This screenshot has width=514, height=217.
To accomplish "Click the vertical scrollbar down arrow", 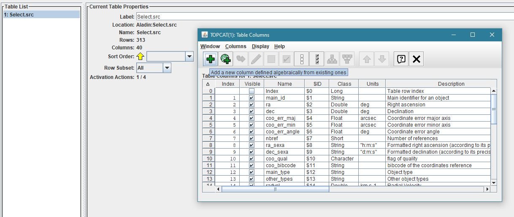I will 494,182.
